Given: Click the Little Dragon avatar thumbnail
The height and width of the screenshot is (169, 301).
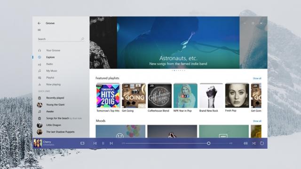Looking at the screenshot, I should [40, 125].
